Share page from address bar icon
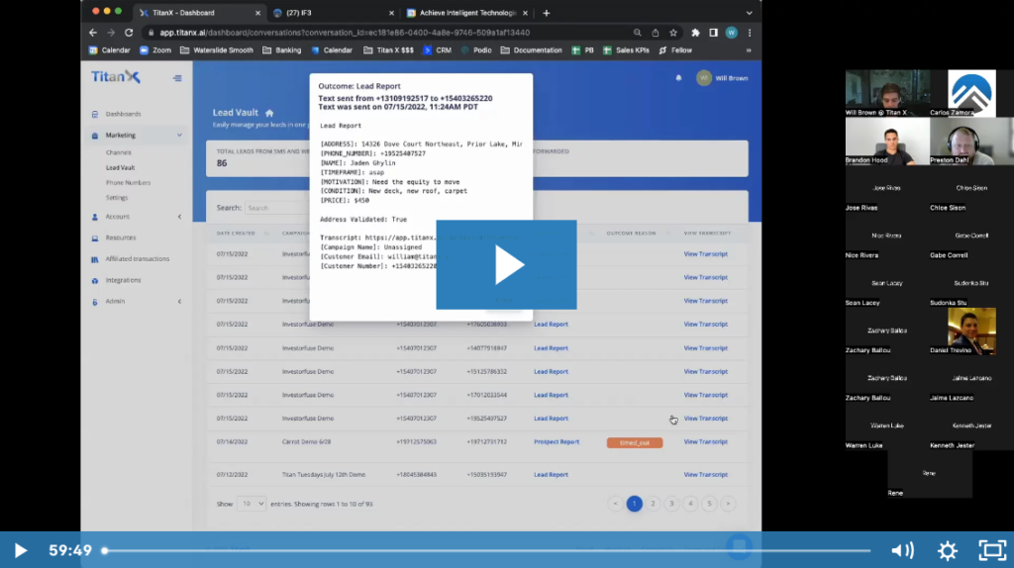1014x568 pixels. (656, 33)
